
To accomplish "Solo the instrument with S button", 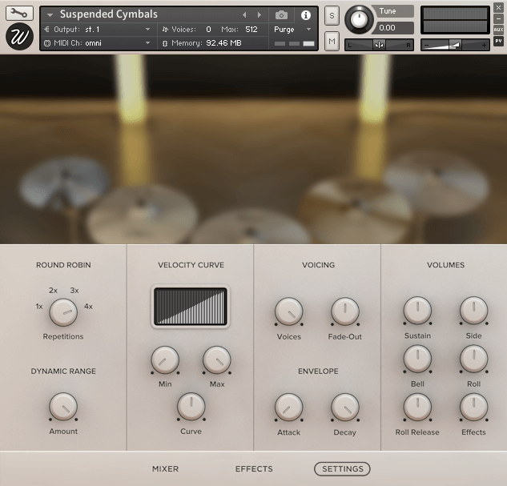I will tap(332, 15).
